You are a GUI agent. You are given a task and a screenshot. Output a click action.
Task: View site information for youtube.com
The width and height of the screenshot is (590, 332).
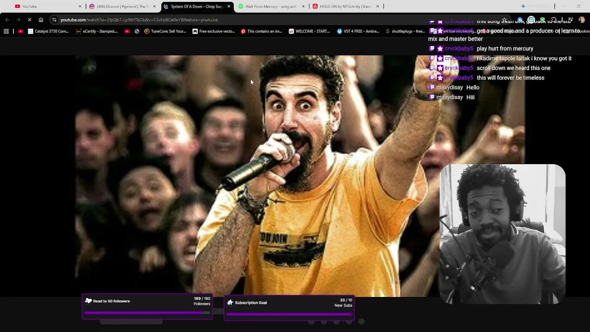pyautogui.click(x=54, y=20)
